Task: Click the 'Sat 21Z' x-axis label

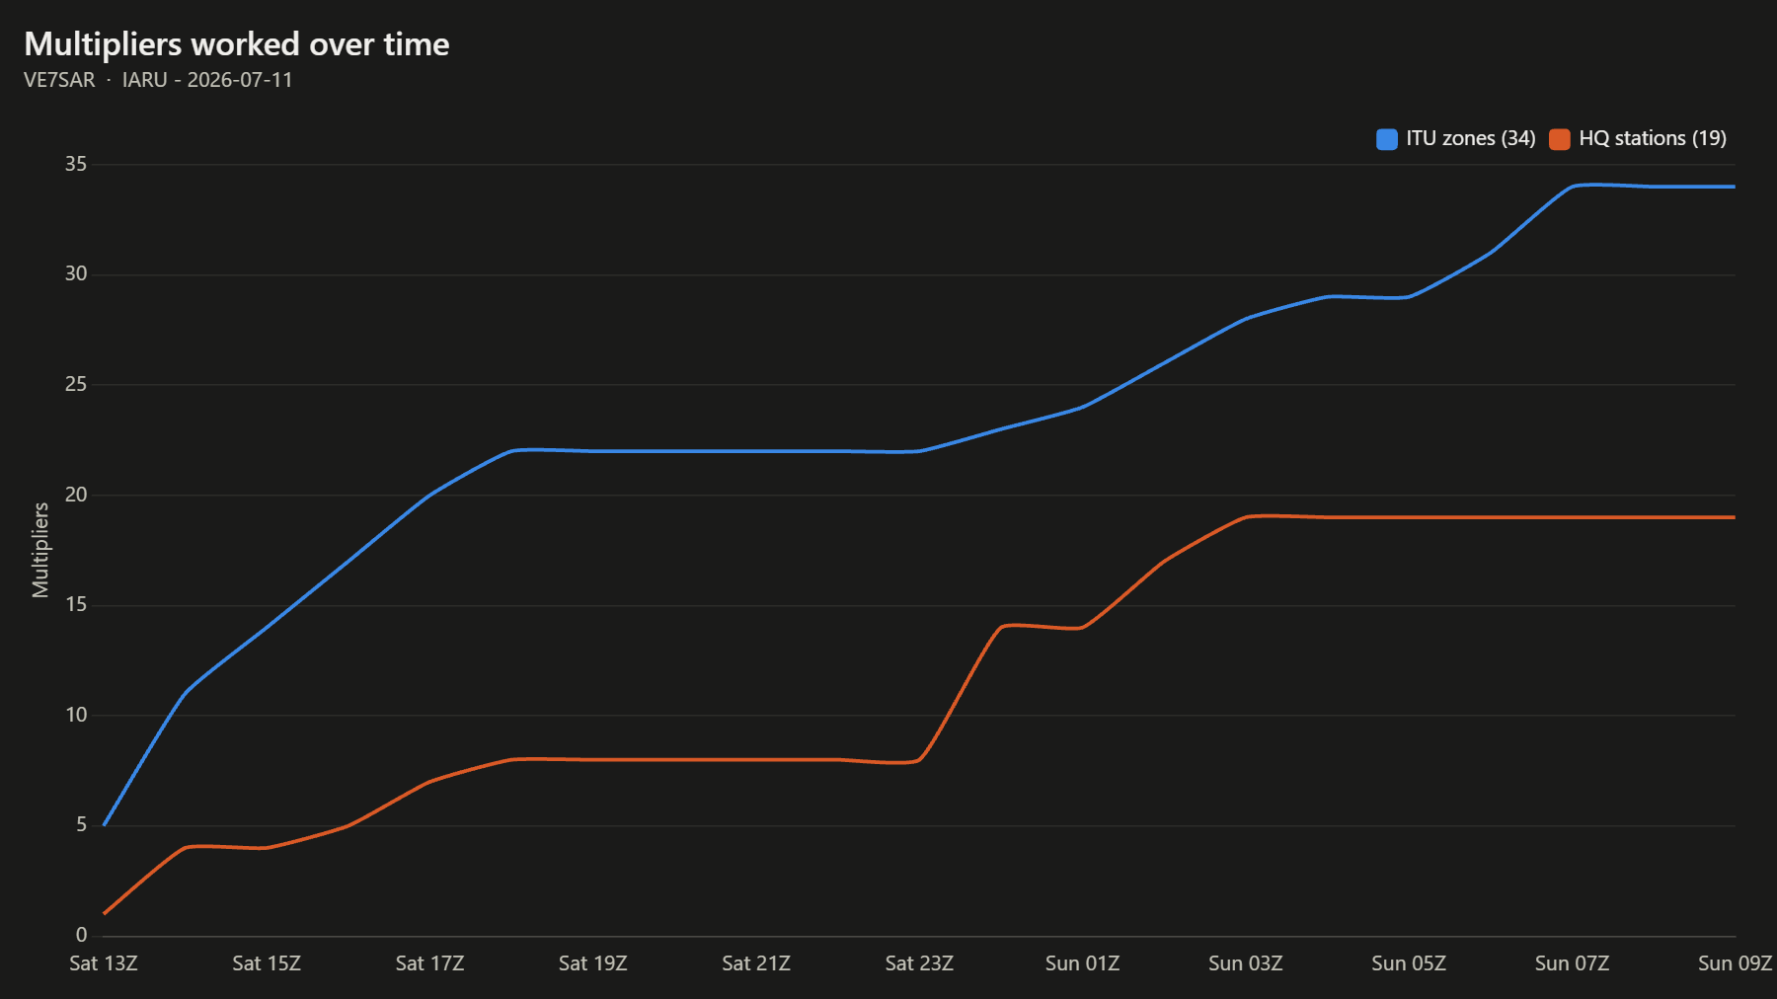Action: pos(756,963)
